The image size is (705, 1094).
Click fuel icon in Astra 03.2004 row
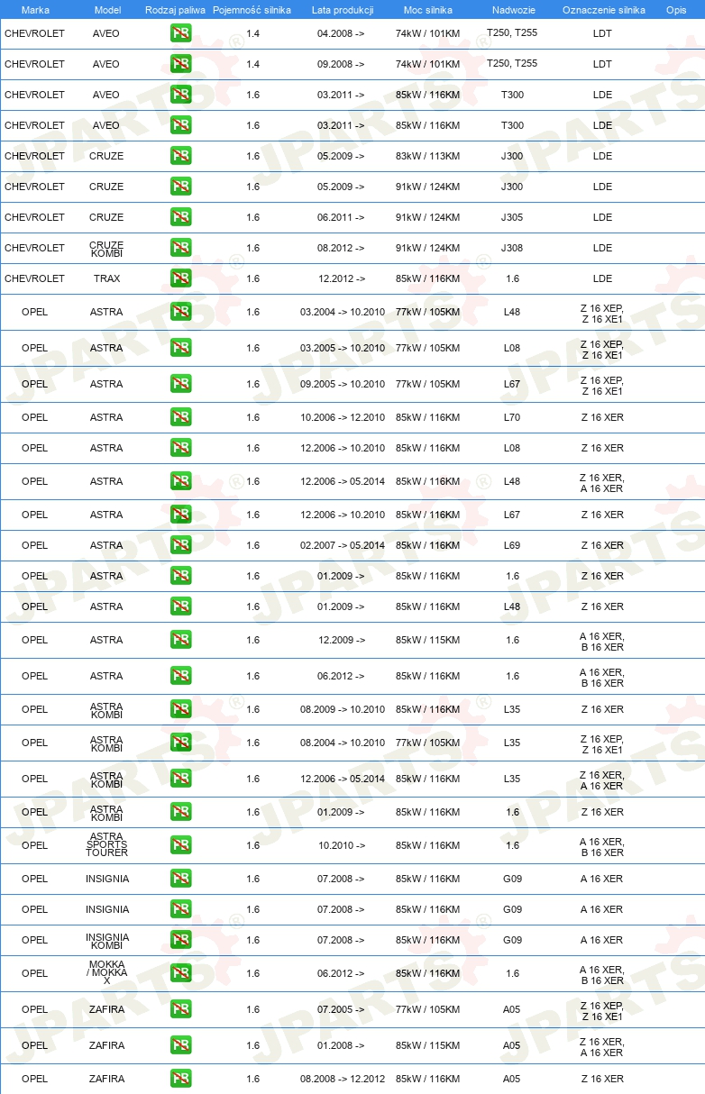tap(180, 312)
